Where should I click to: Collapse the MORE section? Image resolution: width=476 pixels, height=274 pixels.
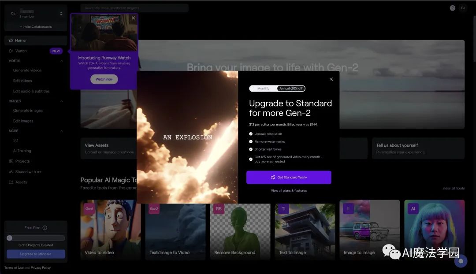point(62,131)
